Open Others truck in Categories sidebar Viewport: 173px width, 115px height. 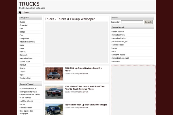25,62
